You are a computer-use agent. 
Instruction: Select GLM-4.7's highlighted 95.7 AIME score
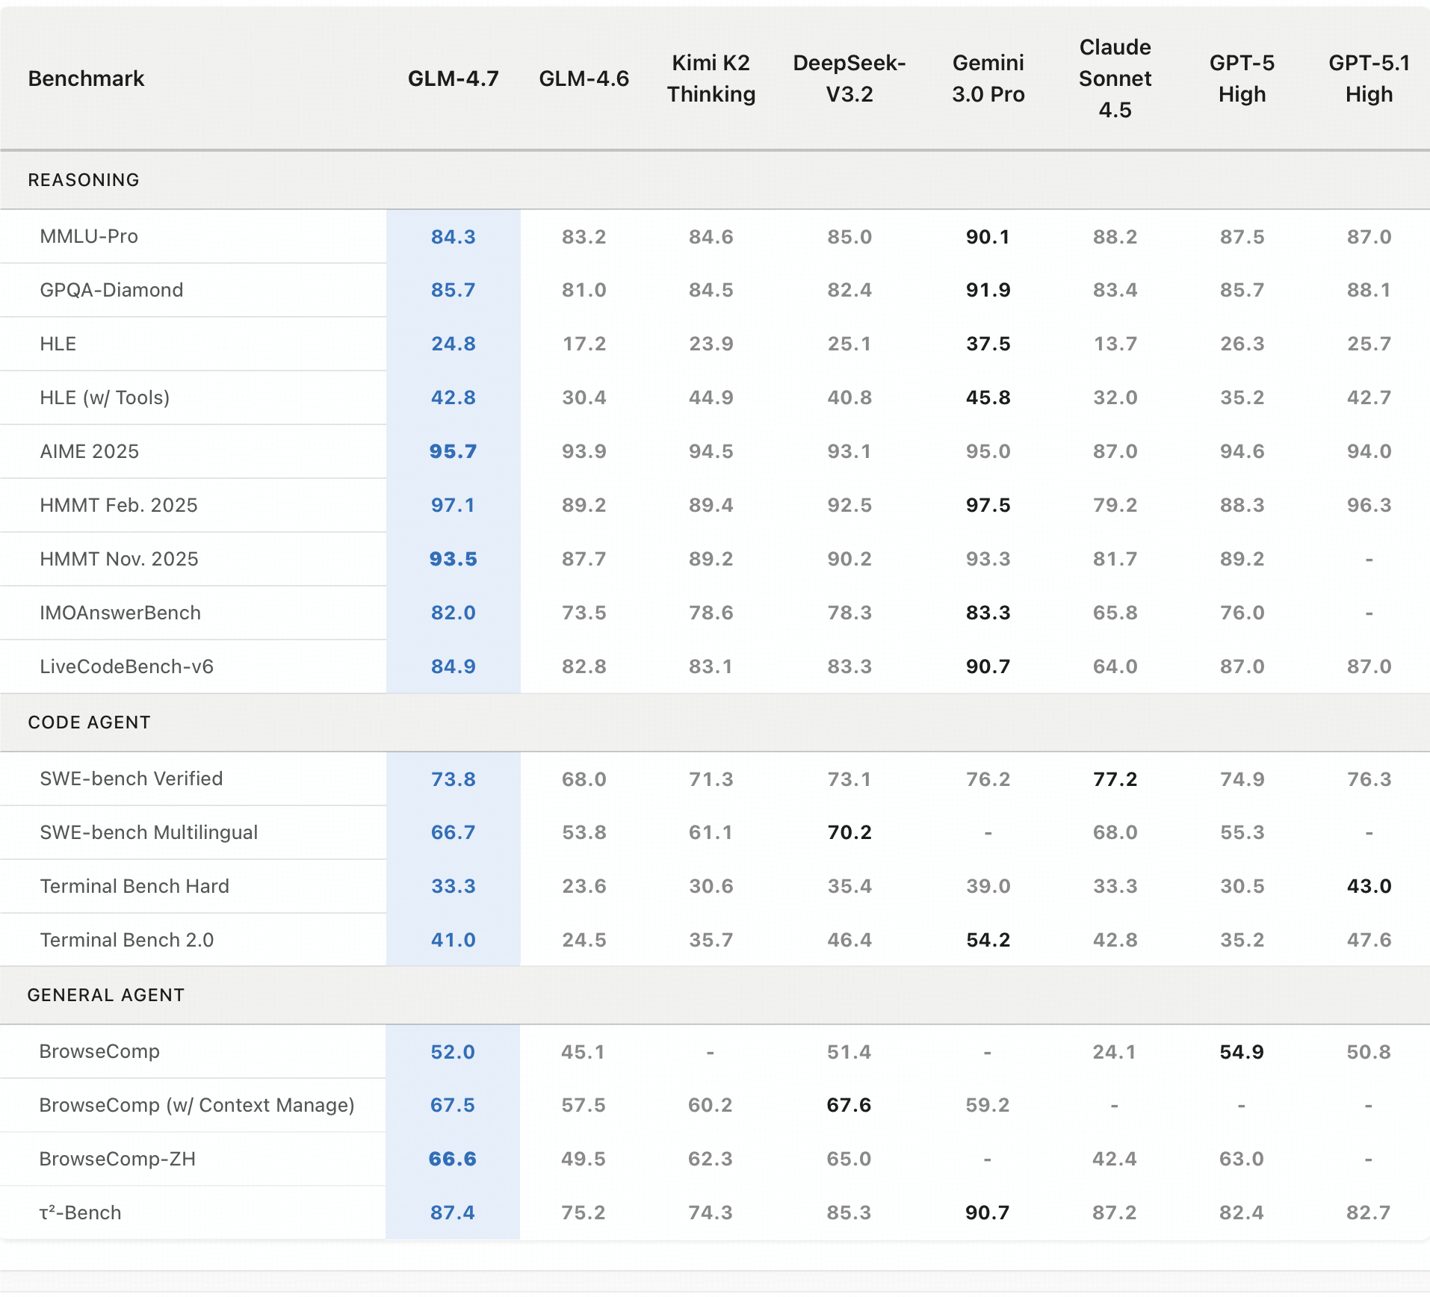(452, 451)
